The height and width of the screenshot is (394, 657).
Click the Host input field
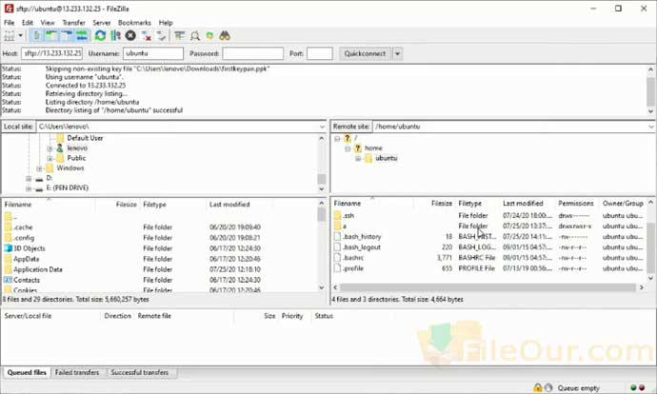[52, 53]
